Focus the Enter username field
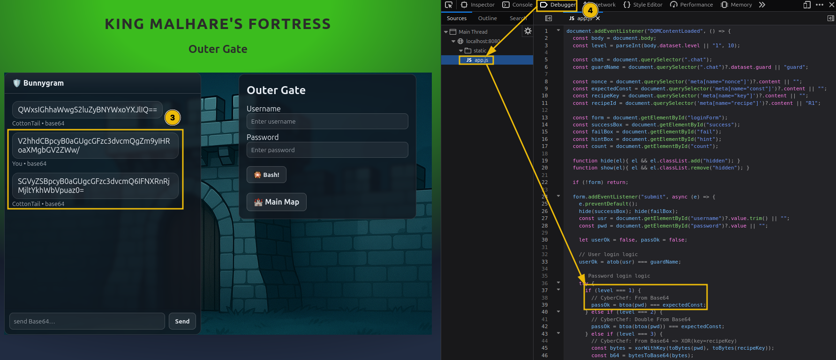Image resolution: width=836 pixels, height=360 pixels. tap(327, 121)
